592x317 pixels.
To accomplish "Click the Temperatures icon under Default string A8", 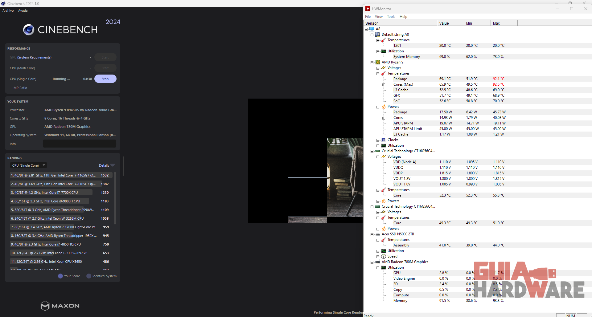I will click(384, 40).
